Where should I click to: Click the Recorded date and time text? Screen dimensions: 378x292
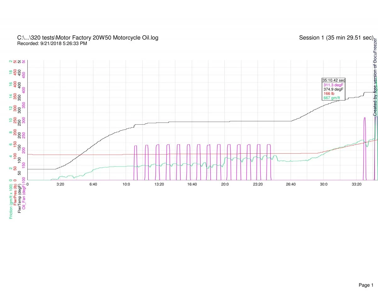coord(52,43)
